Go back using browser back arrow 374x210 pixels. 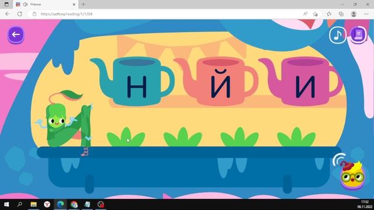tap(8, 14)
